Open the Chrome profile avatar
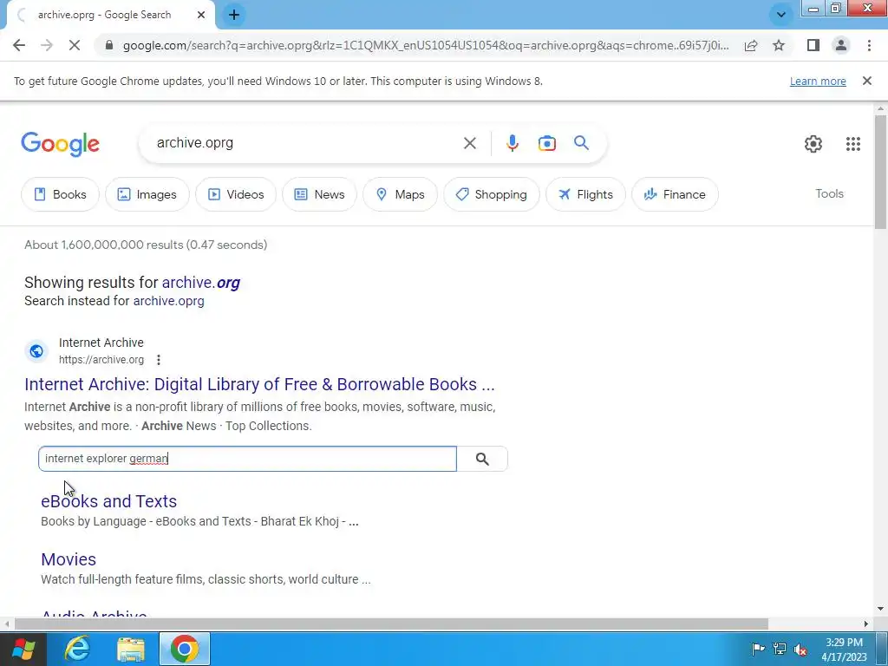The height and width of the screenshot is (666, 888). [x=841, y=45]
